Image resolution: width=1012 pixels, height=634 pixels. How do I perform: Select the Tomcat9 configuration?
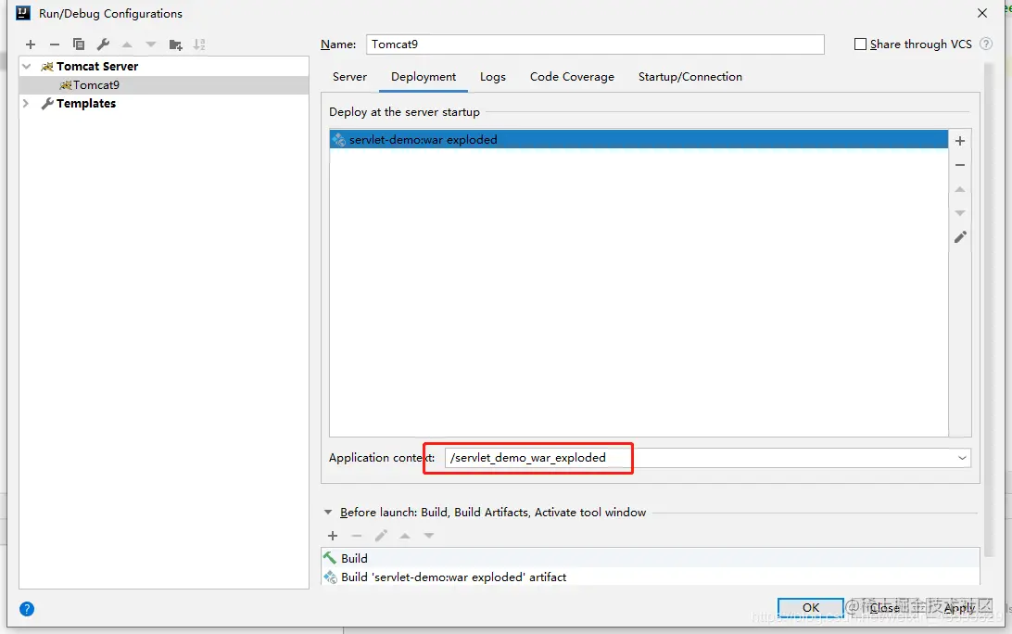pos(164,85)
